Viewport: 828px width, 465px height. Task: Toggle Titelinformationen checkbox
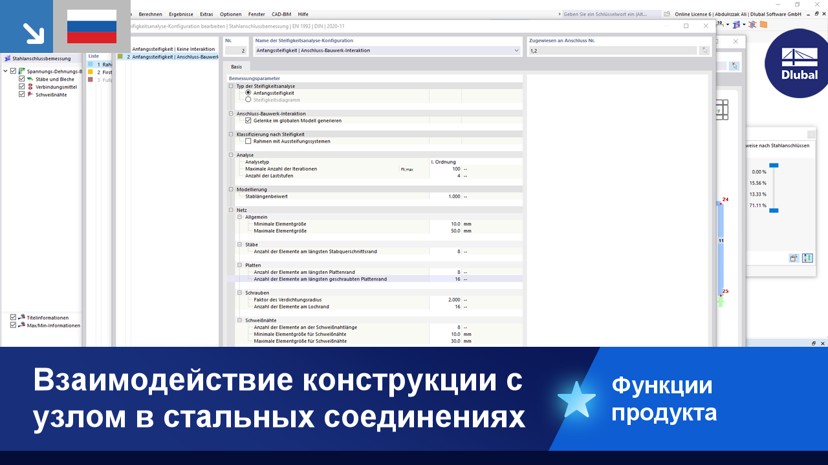[x=14, y=317]
